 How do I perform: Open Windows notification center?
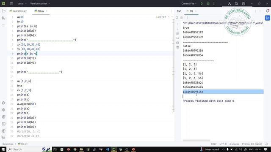coord(265,149)
